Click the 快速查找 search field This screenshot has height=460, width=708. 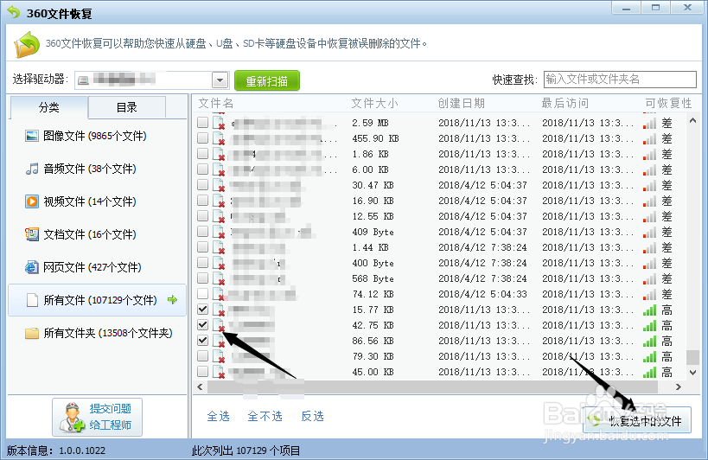coord(620,80)
